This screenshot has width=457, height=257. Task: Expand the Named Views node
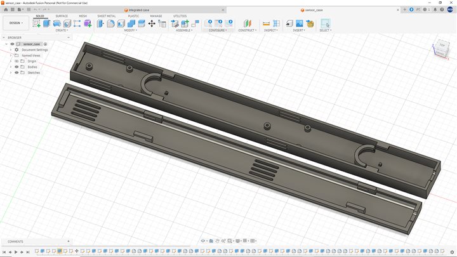(11, 55)
